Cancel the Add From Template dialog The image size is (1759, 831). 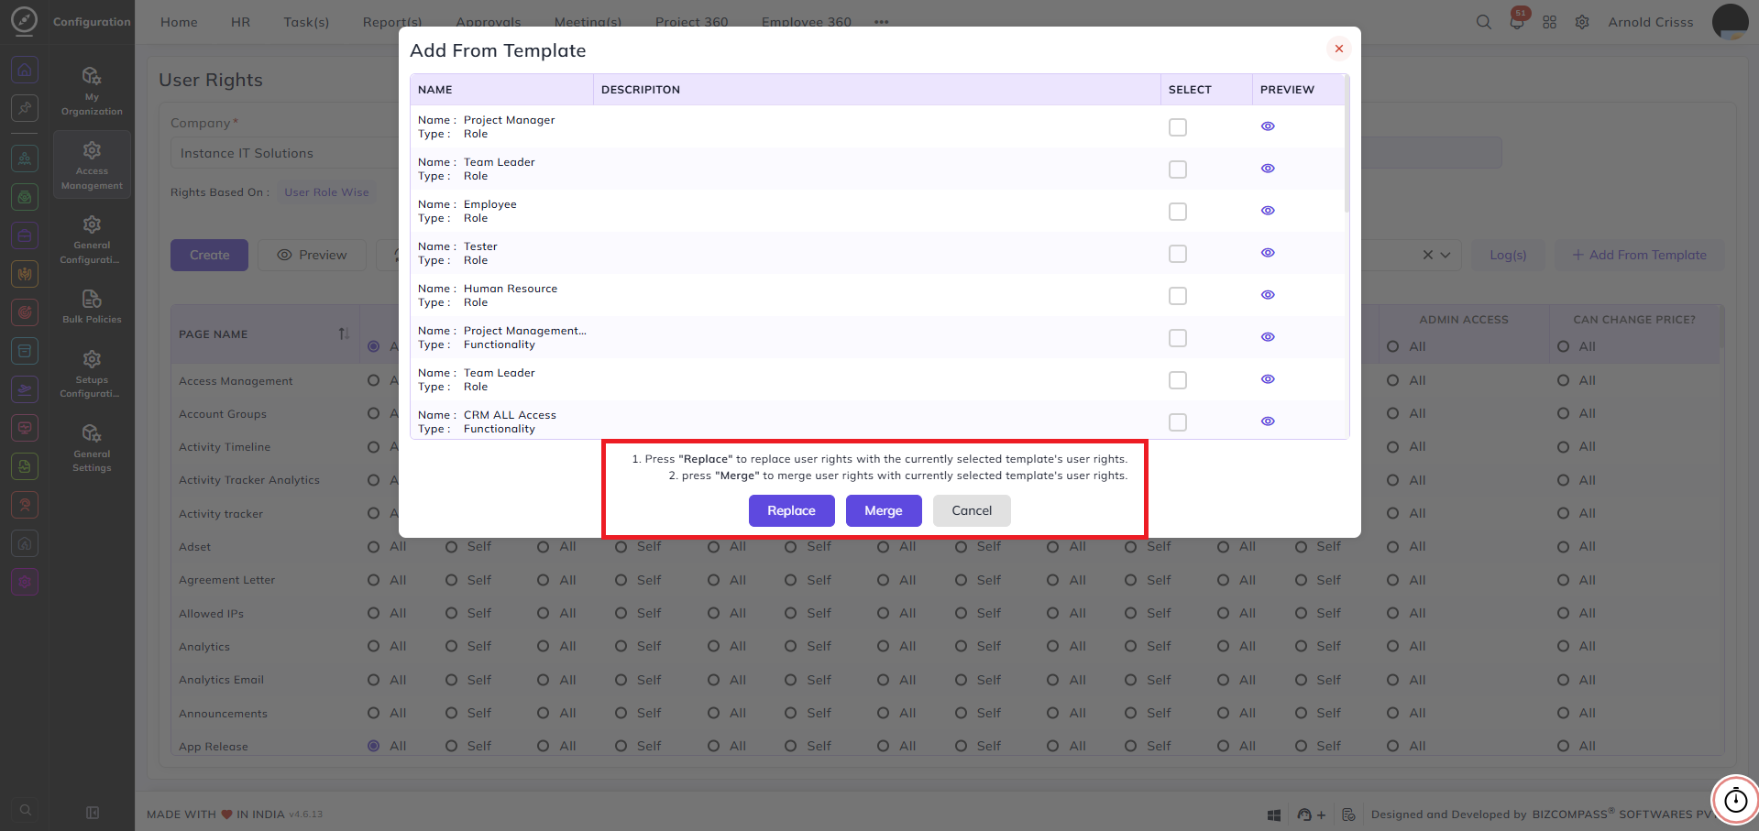click(972, 511)
